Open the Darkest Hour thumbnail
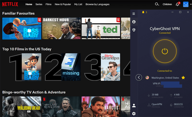The image size is (192, 117). click(61, 28)
